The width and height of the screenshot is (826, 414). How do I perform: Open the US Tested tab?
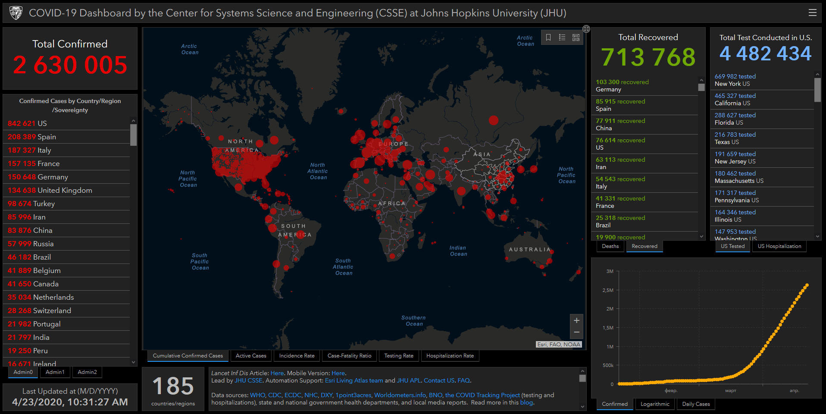[x=733, y=246]
